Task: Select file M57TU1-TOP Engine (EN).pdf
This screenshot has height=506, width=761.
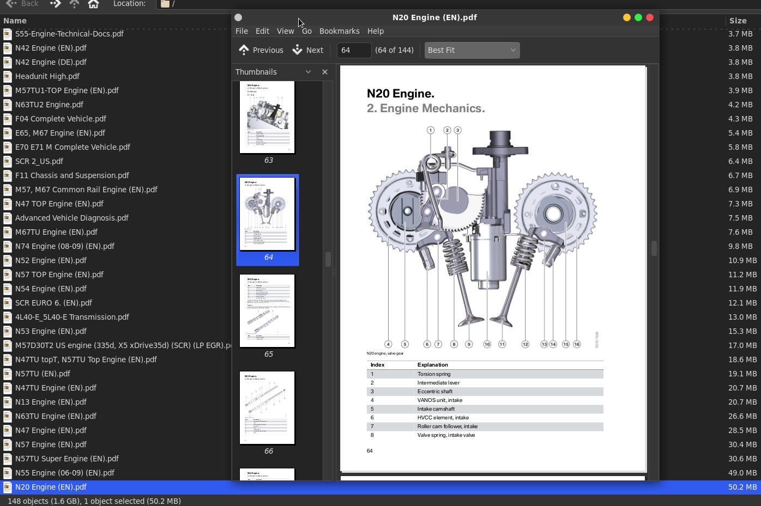Action: [67, 90]
